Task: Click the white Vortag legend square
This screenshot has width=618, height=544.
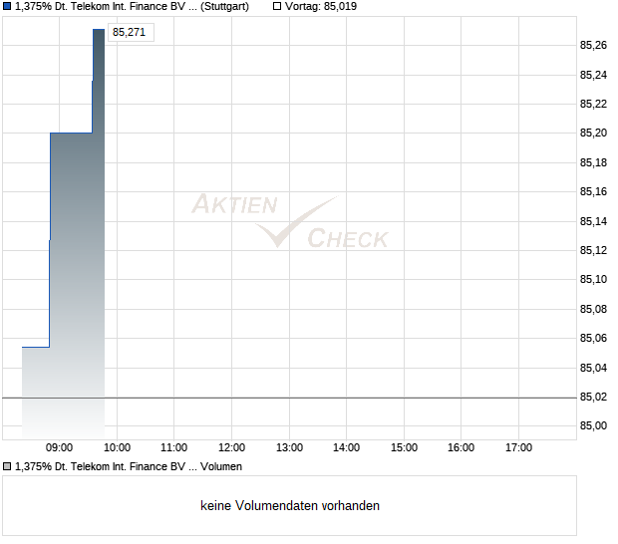Action: tap(277, 6)
